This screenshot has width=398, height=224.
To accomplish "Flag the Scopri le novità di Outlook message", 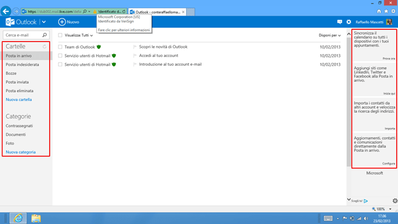I will tap(135, 47).
